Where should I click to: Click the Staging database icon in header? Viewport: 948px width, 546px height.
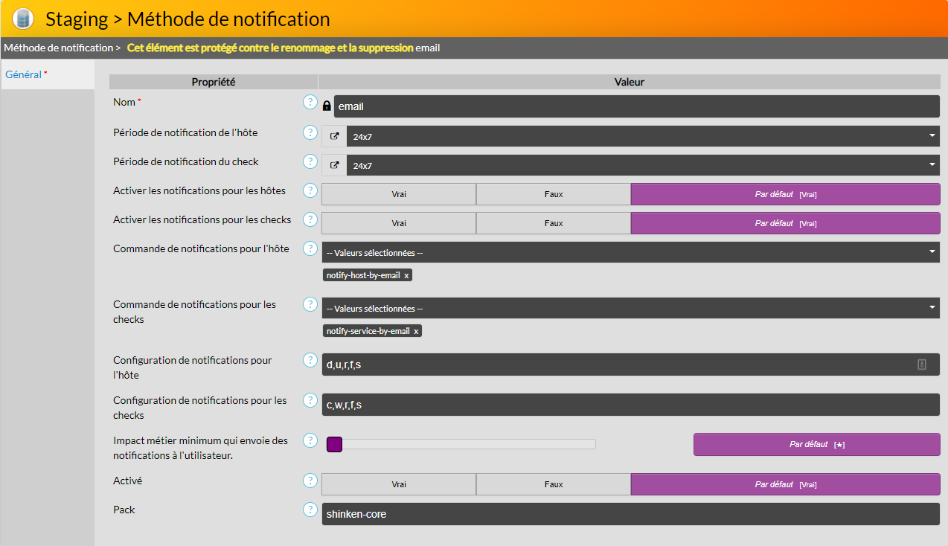point(24,19)
